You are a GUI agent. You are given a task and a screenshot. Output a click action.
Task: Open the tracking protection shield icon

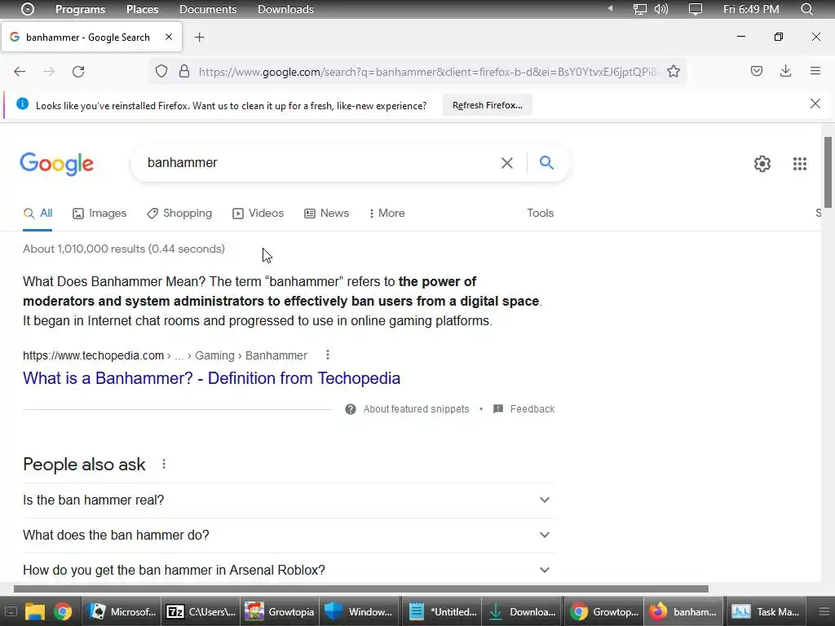(161, 72)
